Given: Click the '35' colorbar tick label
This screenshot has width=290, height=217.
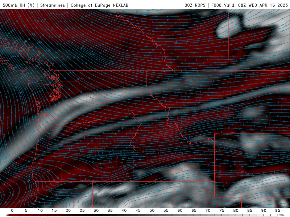Looking at the screenshot, I should (110, 210).
